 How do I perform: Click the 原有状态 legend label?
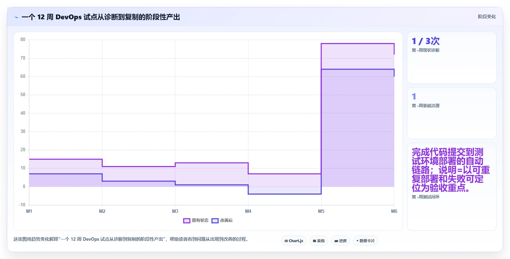(200, 220)
